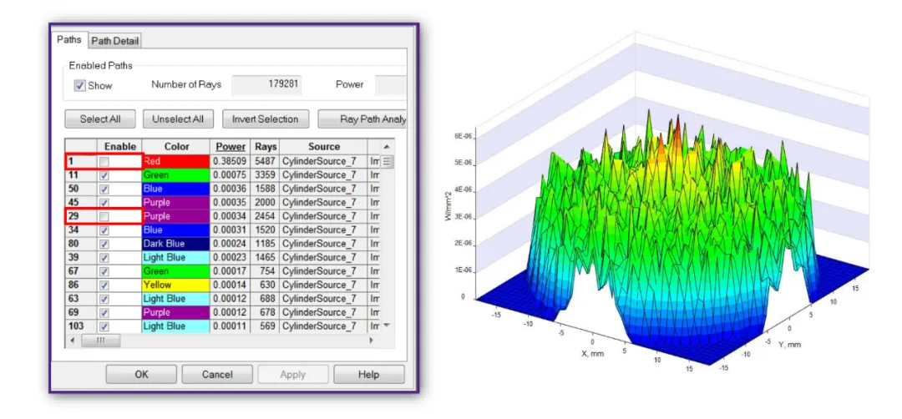Viewport: 902px width, 419px height.
Task: Click the Red color swatch of path 1
Action: pyautogui.click(x=174, y=161)
